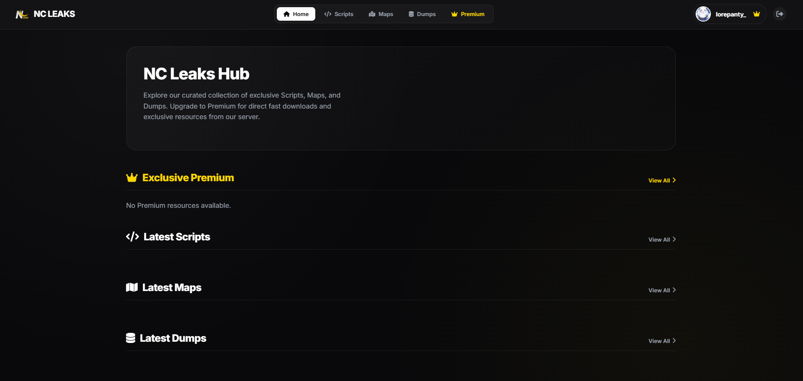
Task: Expand Exclusive Premium via its chevron
Action: [x=674, y=180]
